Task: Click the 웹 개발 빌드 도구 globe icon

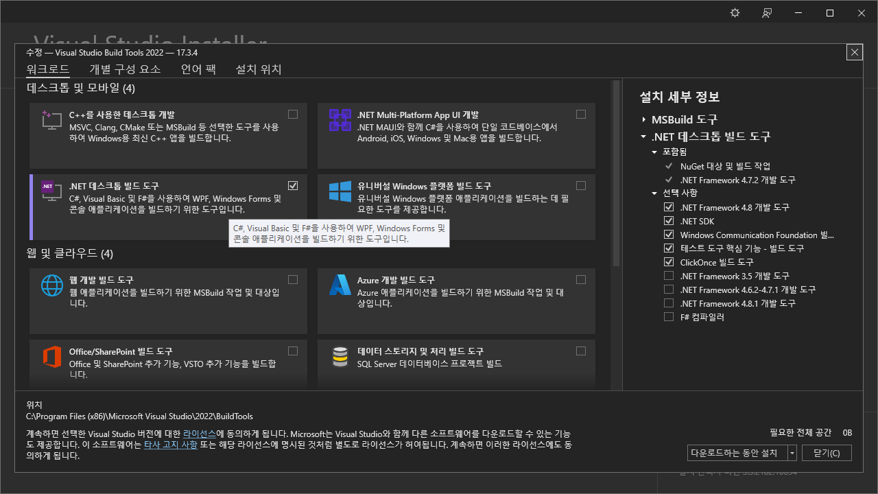Action: tap(51, 285)
